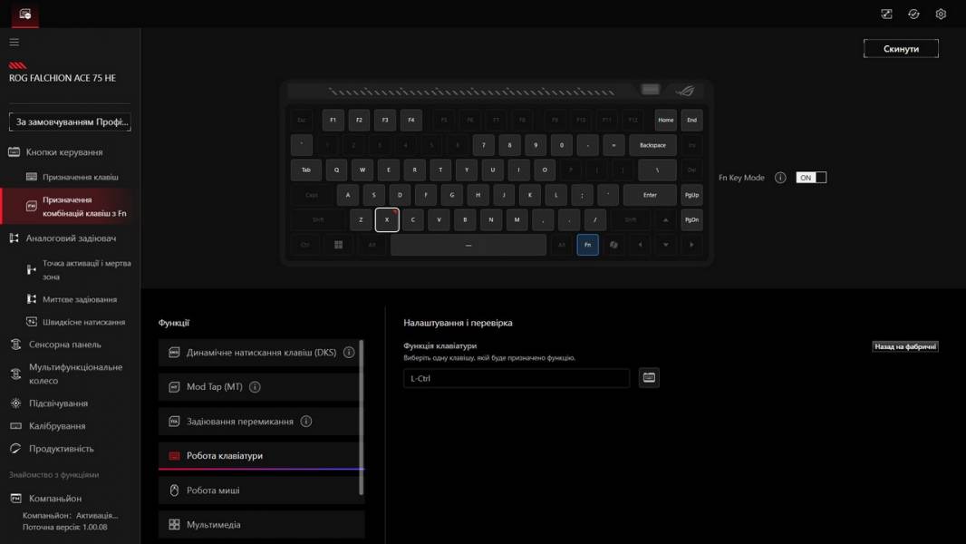Open settings gear icon at top right
The image size is (966, 544).
click(x=941, y=15)
